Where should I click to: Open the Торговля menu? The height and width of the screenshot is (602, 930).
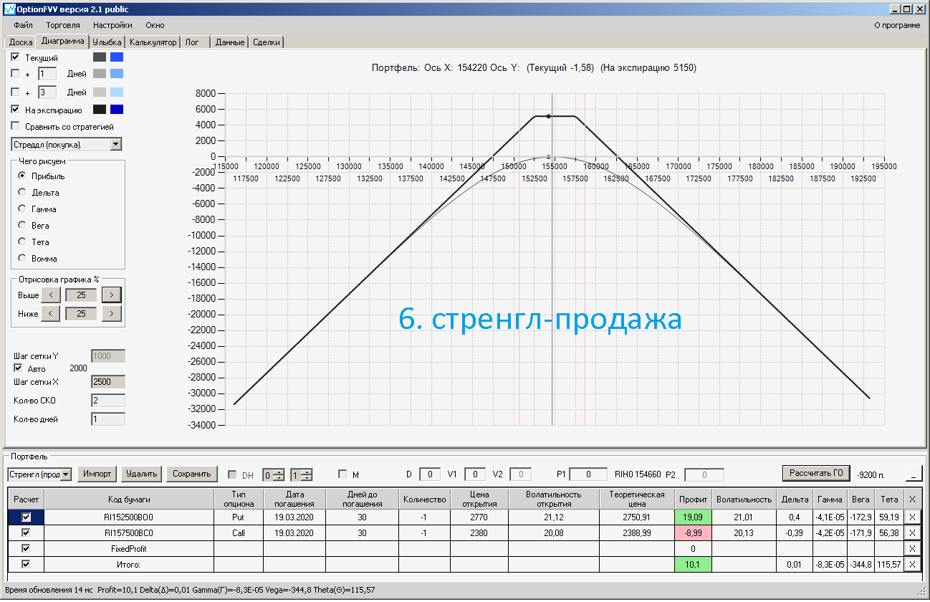[x=63, y=25]
